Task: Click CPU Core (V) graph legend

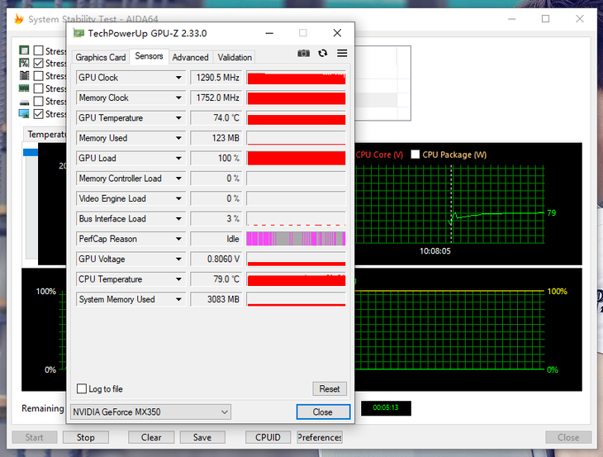Action: [x=379, y=155]
